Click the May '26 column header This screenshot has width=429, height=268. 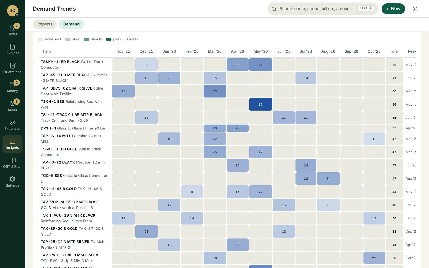261,51
